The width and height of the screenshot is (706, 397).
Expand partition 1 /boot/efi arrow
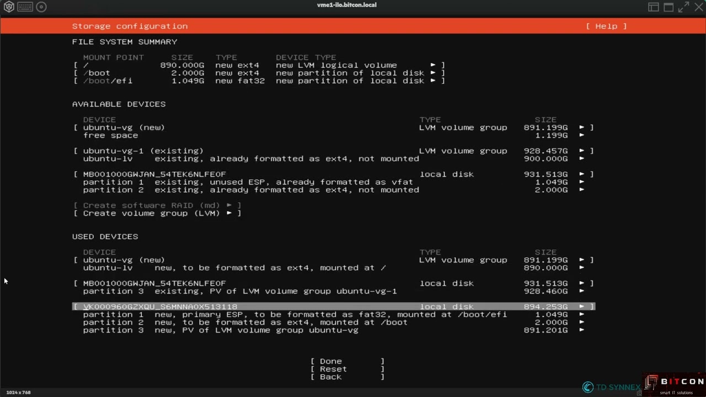582,314
